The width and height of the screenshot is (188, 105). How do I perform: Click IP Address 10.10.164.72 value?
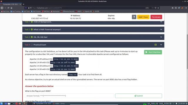pos(75,18)
